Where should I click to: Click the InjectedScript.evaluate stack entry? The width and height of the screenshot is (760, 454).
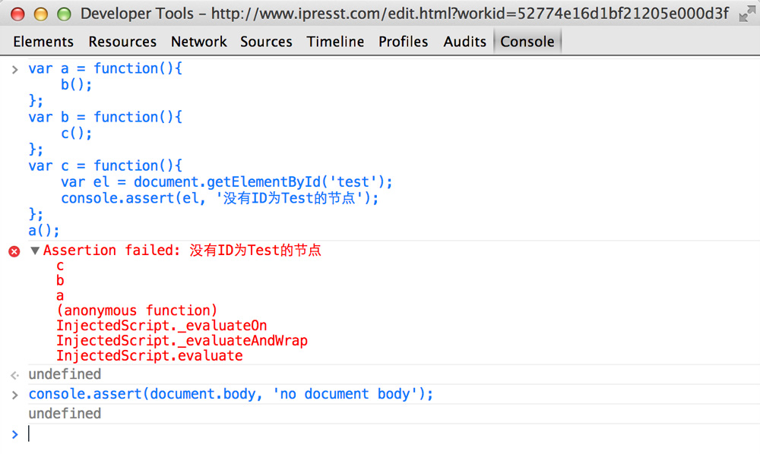click(150, 355)
